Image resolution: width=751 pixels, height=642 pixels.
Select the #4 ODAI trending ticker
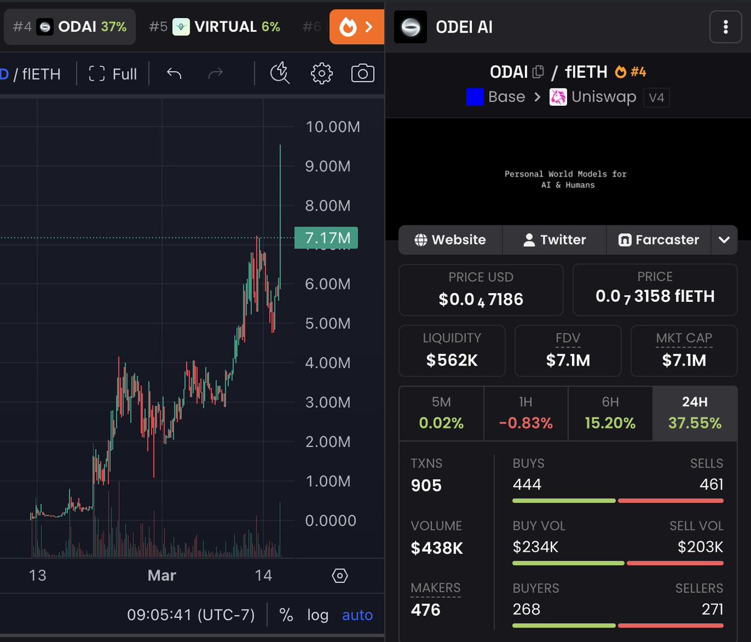coord(69,27)
